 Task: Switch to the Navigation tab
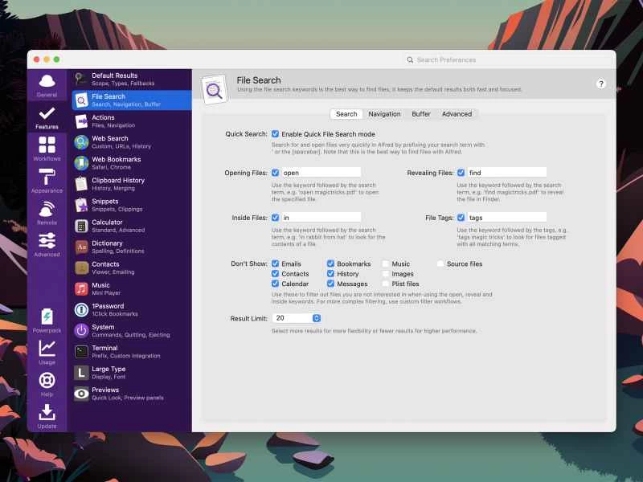[385, 113]
